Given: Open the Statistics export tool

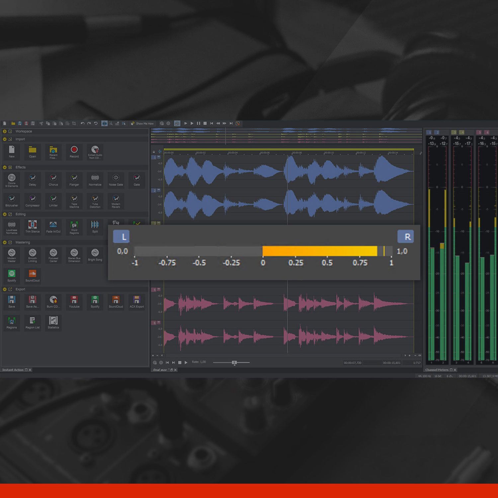Looking at the screenshot, I should click(x=53, y=321).
